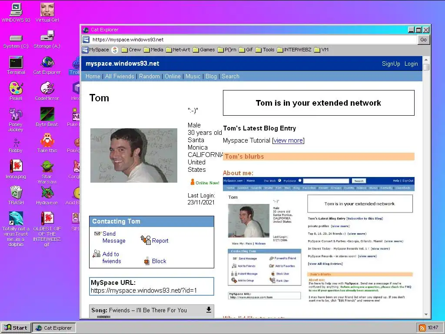Viewport: 445px width, 334px height.
Task: Open OLDEST GIF OF THE INTERWEBZ icon
Action: click(x=47, y=229)
